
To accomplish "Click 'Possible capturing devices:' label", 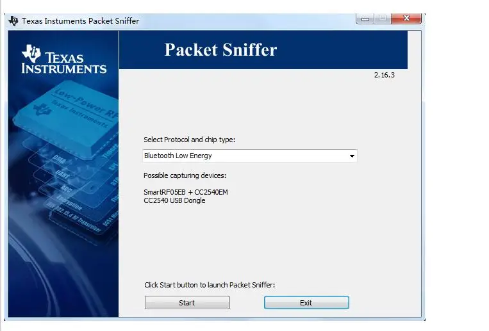I will tap(185, 175).
